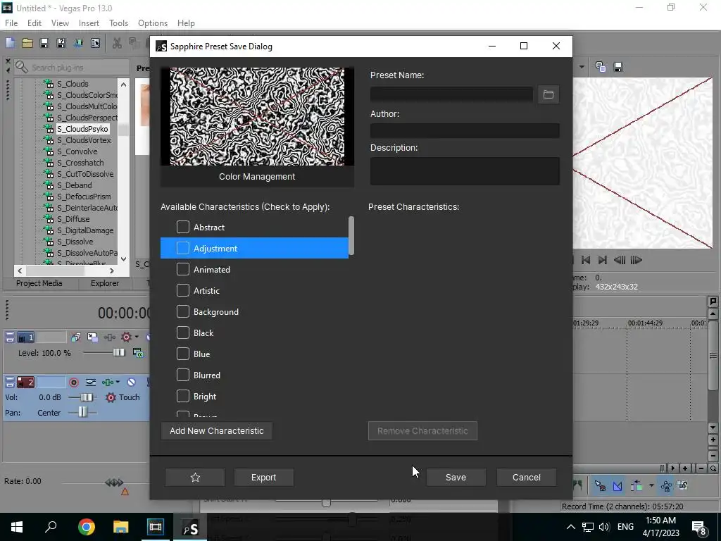Image resolution: width=721 pixels, height=541 pixels.
Task: Click the star favorite button in dialog
Action: point(195,478)
